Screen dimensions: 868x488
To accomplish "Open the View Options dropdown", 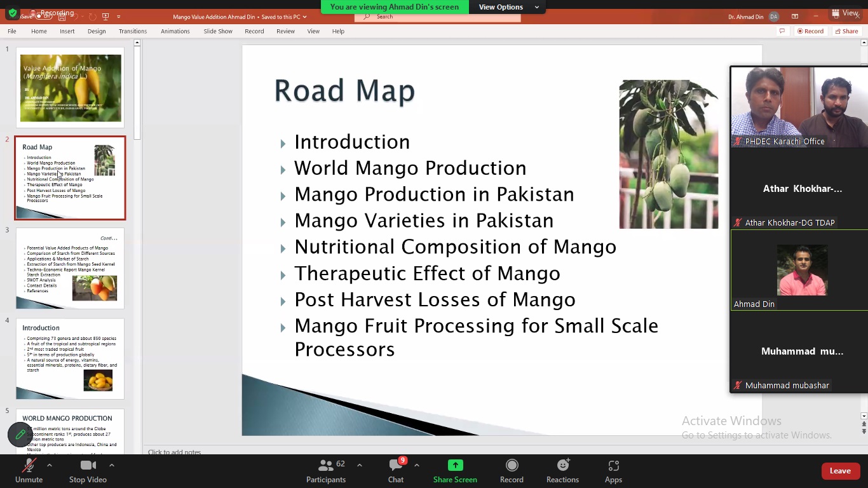I will pyautogui.click(x=508, y=7).
